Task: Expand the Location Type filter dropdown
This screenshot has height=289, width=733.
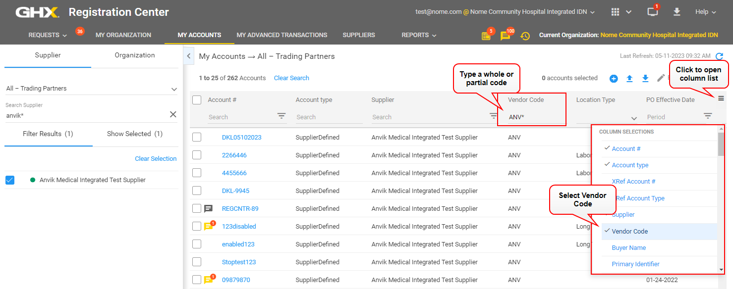Action: 633,118
